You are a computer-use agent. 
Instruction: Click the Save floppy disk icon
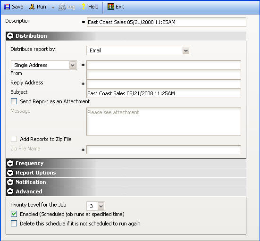coord(7,7)
